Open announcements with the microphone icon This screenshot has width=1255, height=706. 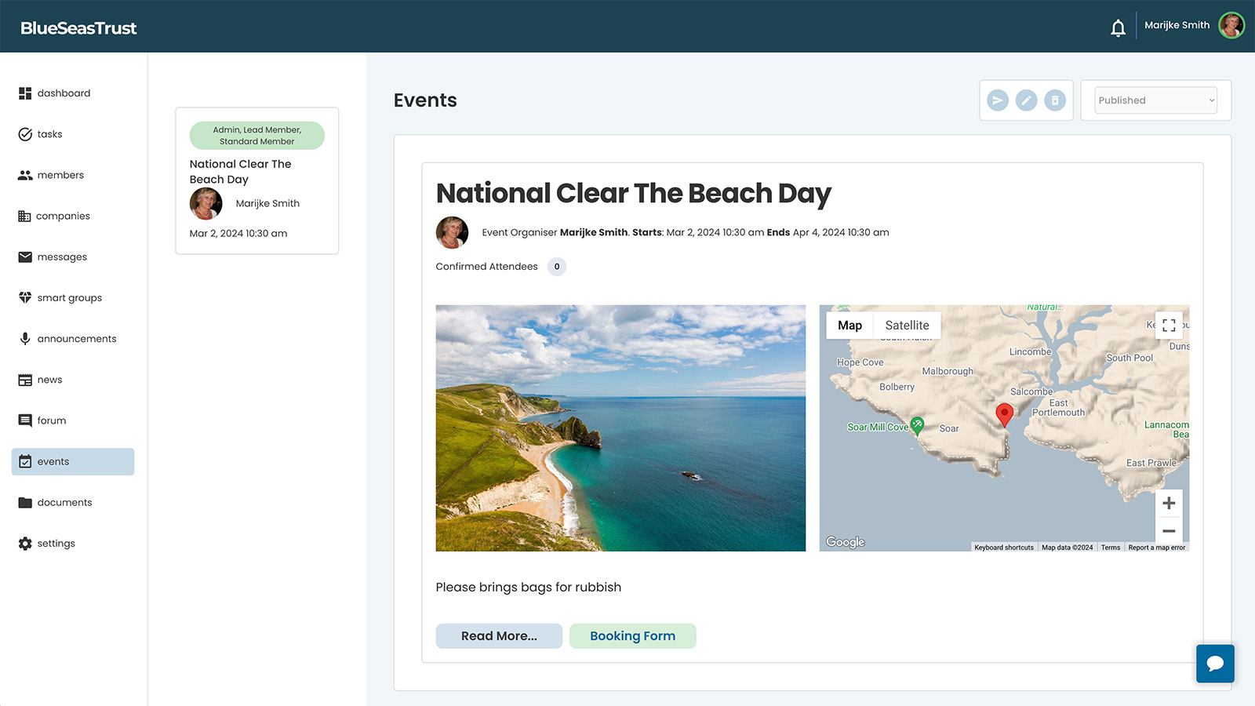(24, 338)
